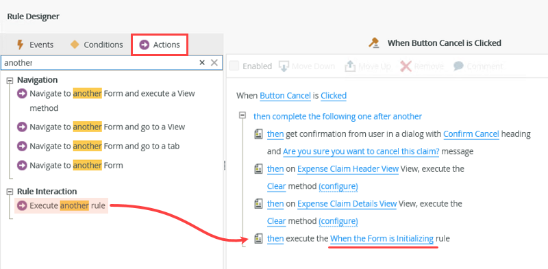Click the Move Up toolbar icon

pyautogui.click(x=350, y=66)
